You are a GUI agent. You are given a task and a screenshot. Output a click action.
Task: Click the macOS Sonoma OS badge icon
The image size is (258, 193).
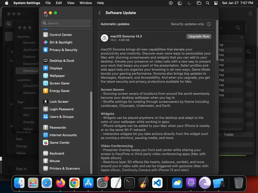coord(105,38)
